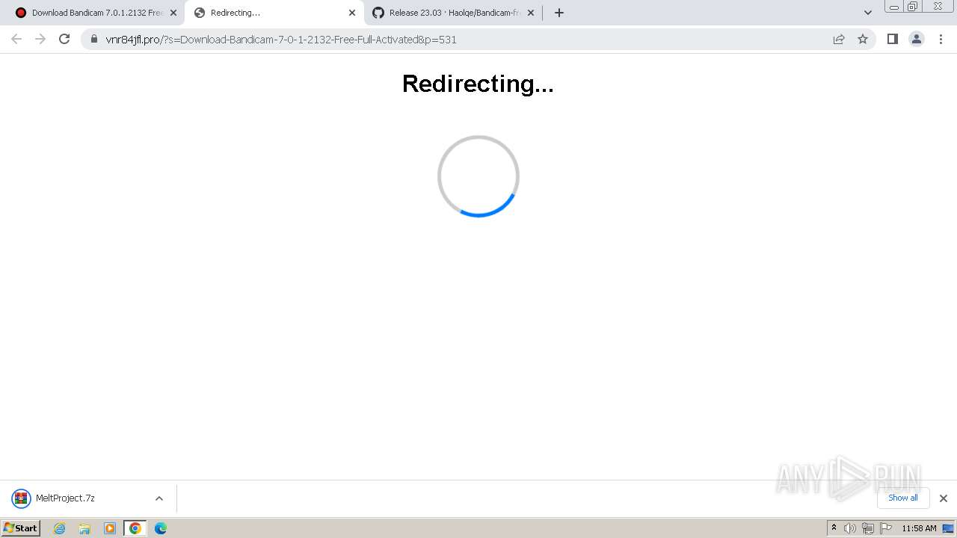The image size is (957, 538).
Task: Open Windows Media Player from taskbar
Action: pos(110,528)
